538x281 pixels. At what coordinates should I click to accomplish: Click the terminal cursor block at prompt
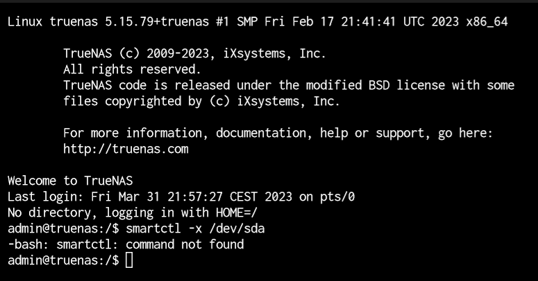point(129,260)
